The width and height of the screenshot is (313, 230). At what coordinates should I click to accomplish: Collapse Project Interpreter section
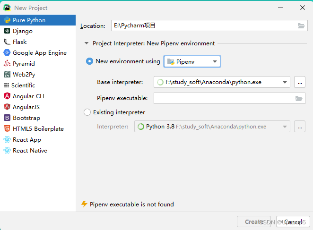coord(87,43)
